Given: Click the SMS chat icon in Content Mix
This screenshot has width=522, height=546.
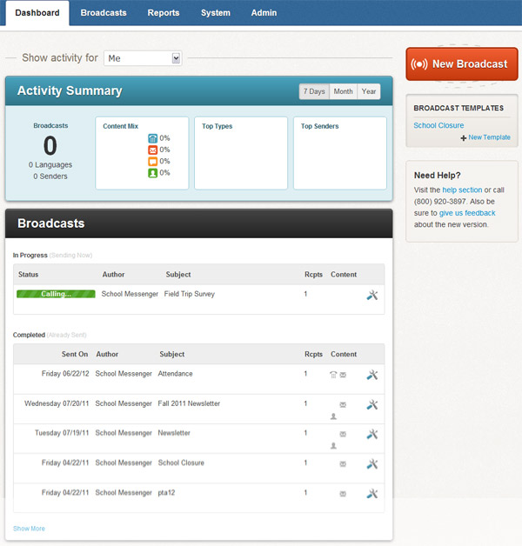Looking at the screenshot, I should (153, 161).
